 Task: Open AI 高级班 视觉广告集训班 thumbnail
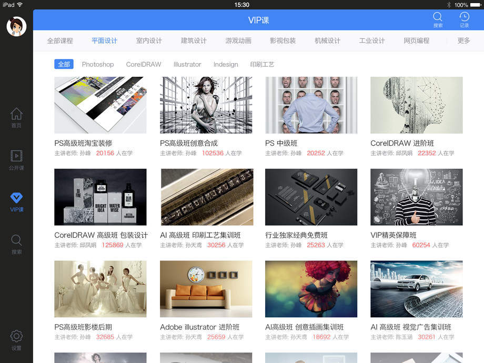(x=417, y=289)
